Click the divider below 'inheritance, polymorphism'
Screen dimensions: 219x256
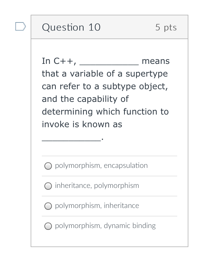[109, 196]
